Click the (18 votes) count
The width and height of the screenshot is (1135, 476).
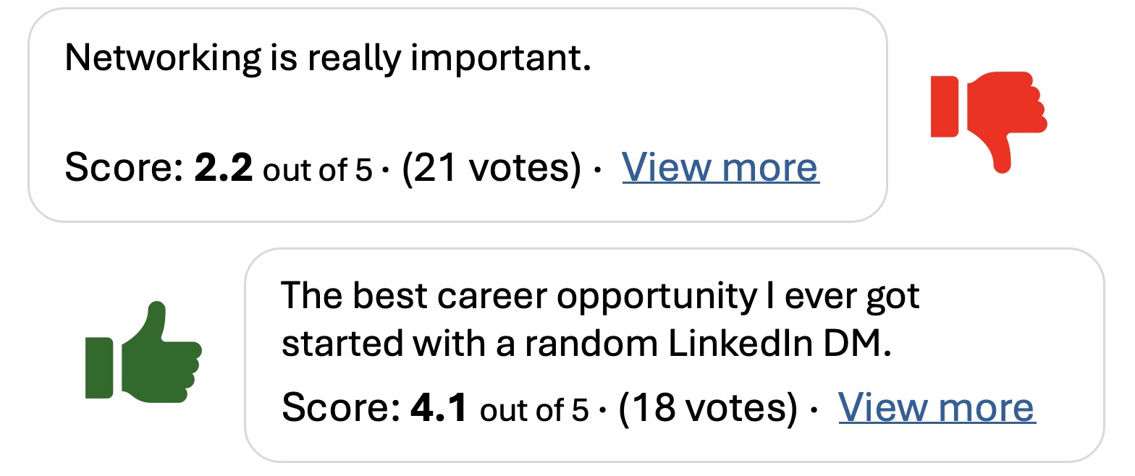pyautogui.click(x=708, y=407)
